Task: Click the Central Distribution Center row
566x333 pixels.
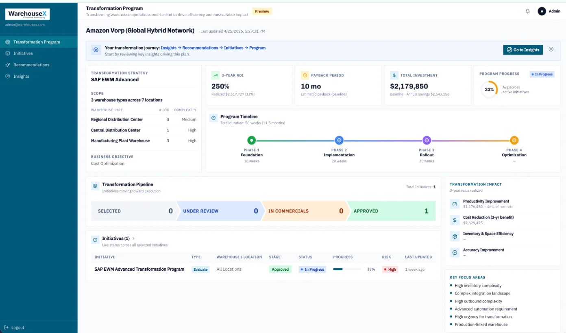Action: [144, 130]
